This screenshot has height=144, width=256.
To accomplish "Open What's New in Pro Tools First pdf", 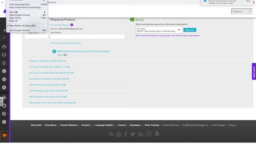I will click(x=52, y=103).
